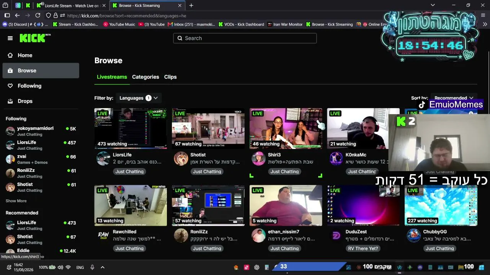The height and width of the screenshot is (275, 490).
Task: Open VODs - Kick Dashboard bookmark
Action: pos(241,24)
